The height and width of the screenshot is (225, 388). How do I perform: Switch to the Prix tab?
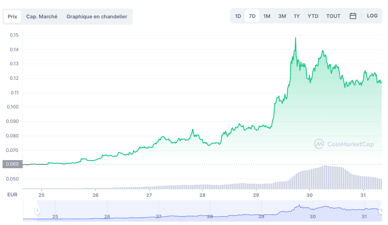tap(12, 17)
